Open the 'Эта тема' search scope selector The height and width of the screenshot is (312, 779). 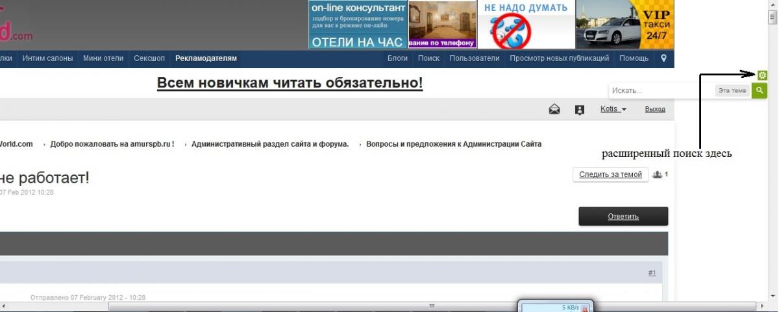pyautogui.click(x=733, y=91)
